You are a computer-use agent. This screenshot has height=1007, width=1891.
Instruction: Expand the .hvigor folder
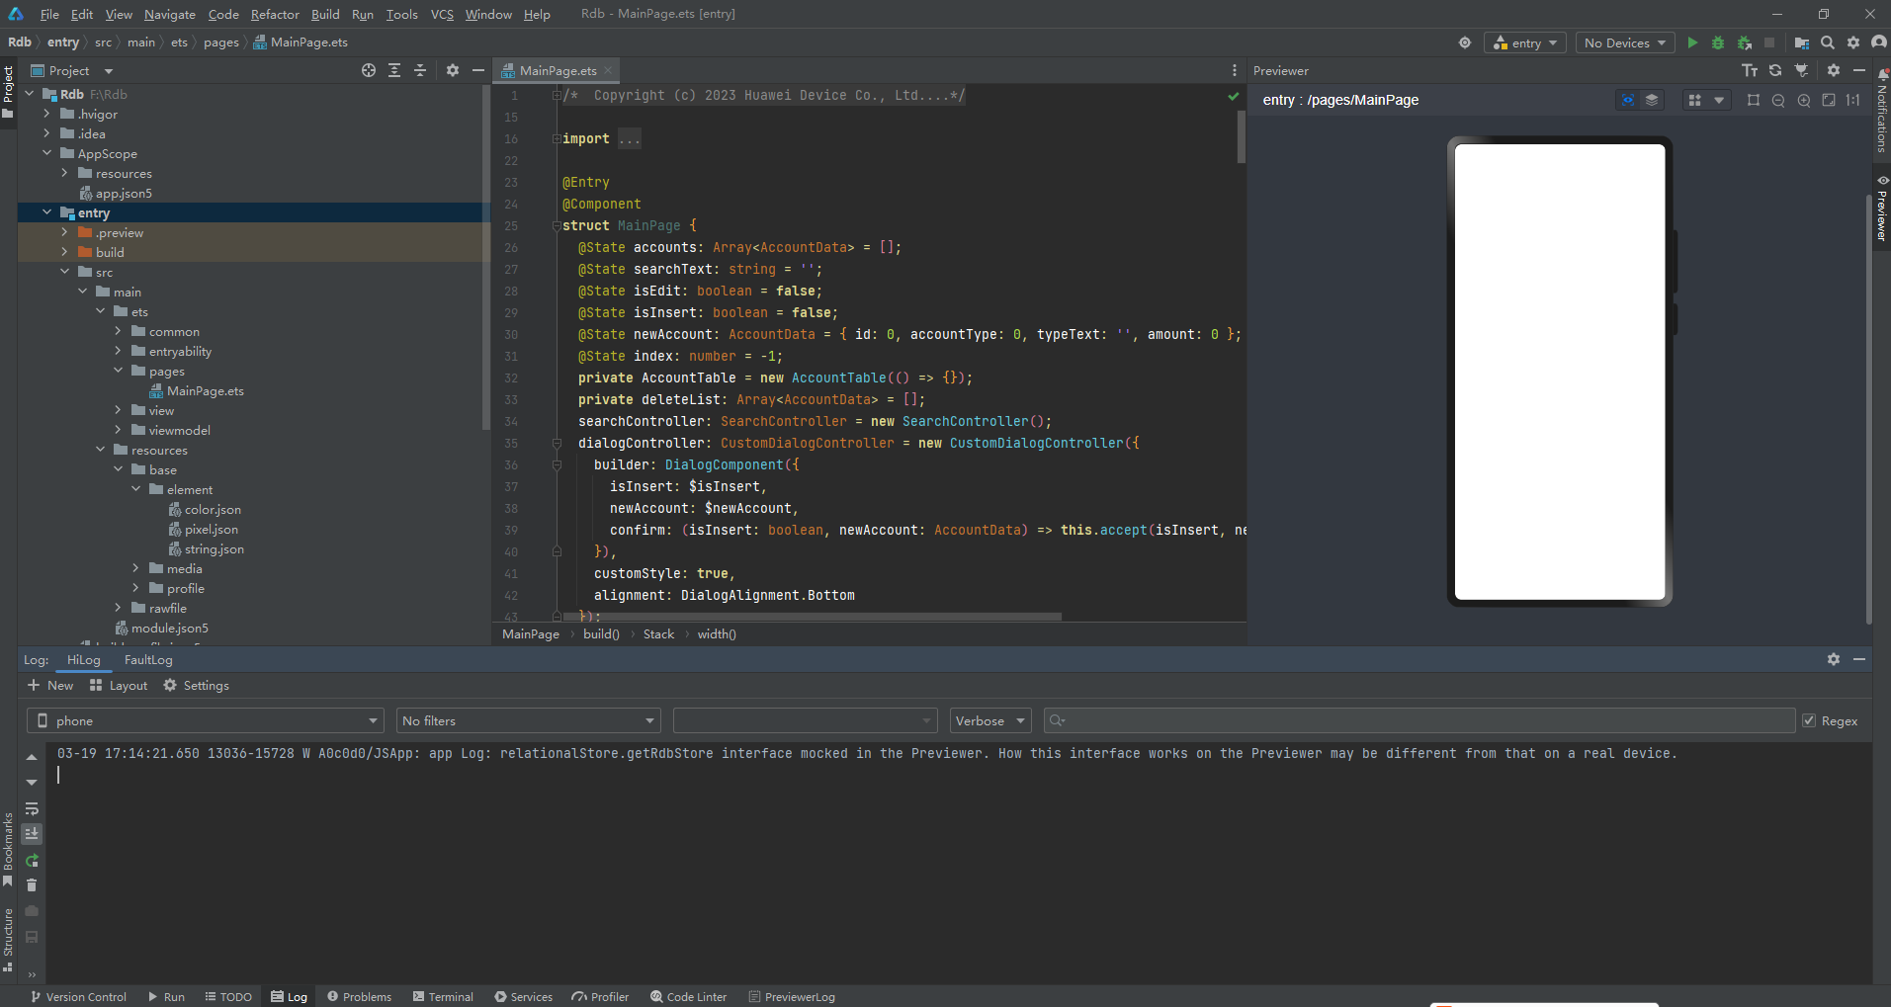46,114
